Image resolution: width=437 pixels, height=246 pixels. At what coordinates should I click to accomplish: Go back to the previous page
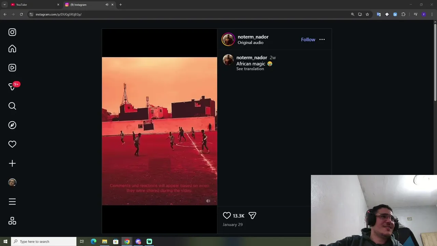tap(5, 14)
